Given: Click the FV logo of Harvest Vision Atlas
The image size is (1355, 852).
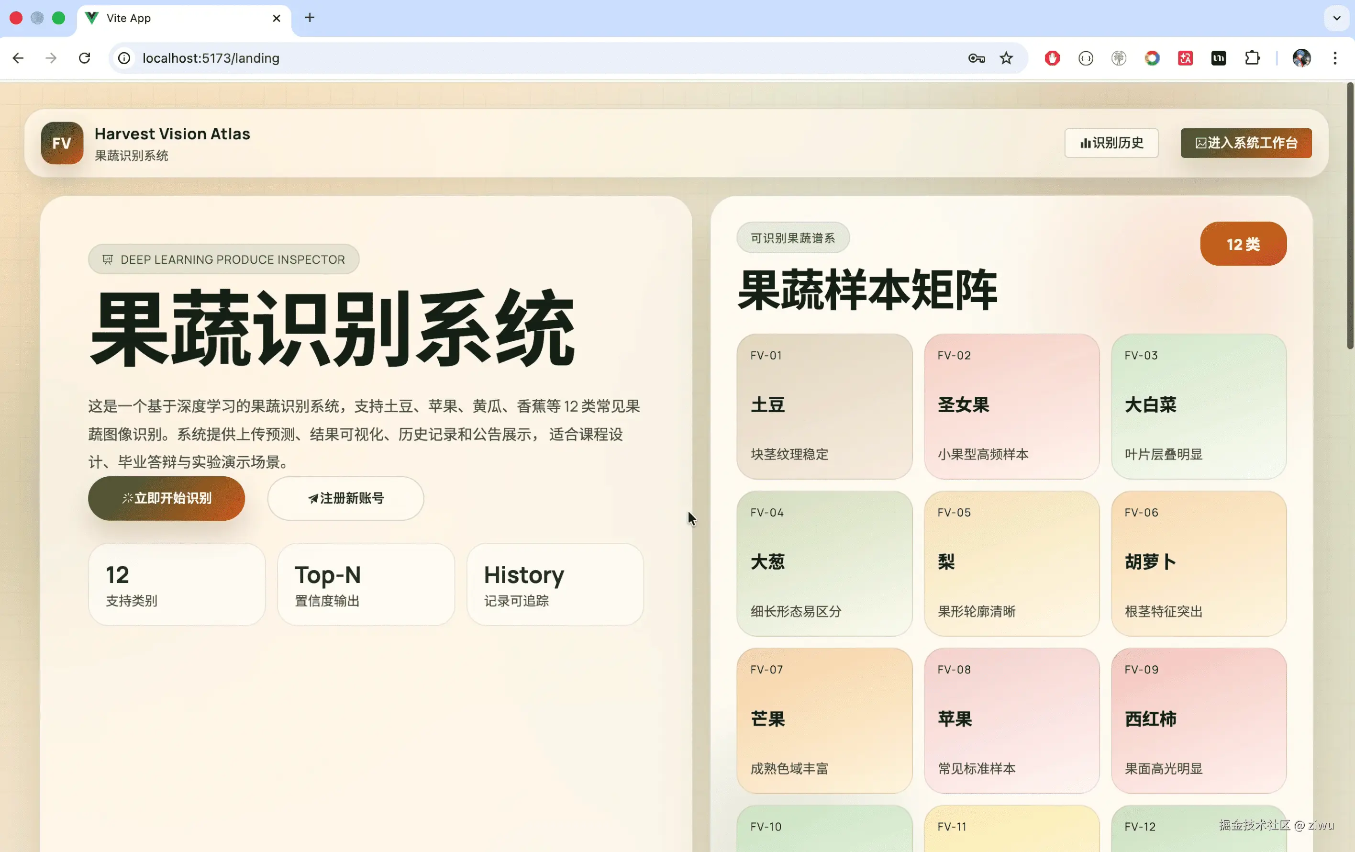Looking at the screenshot, I should pos(61,143).
